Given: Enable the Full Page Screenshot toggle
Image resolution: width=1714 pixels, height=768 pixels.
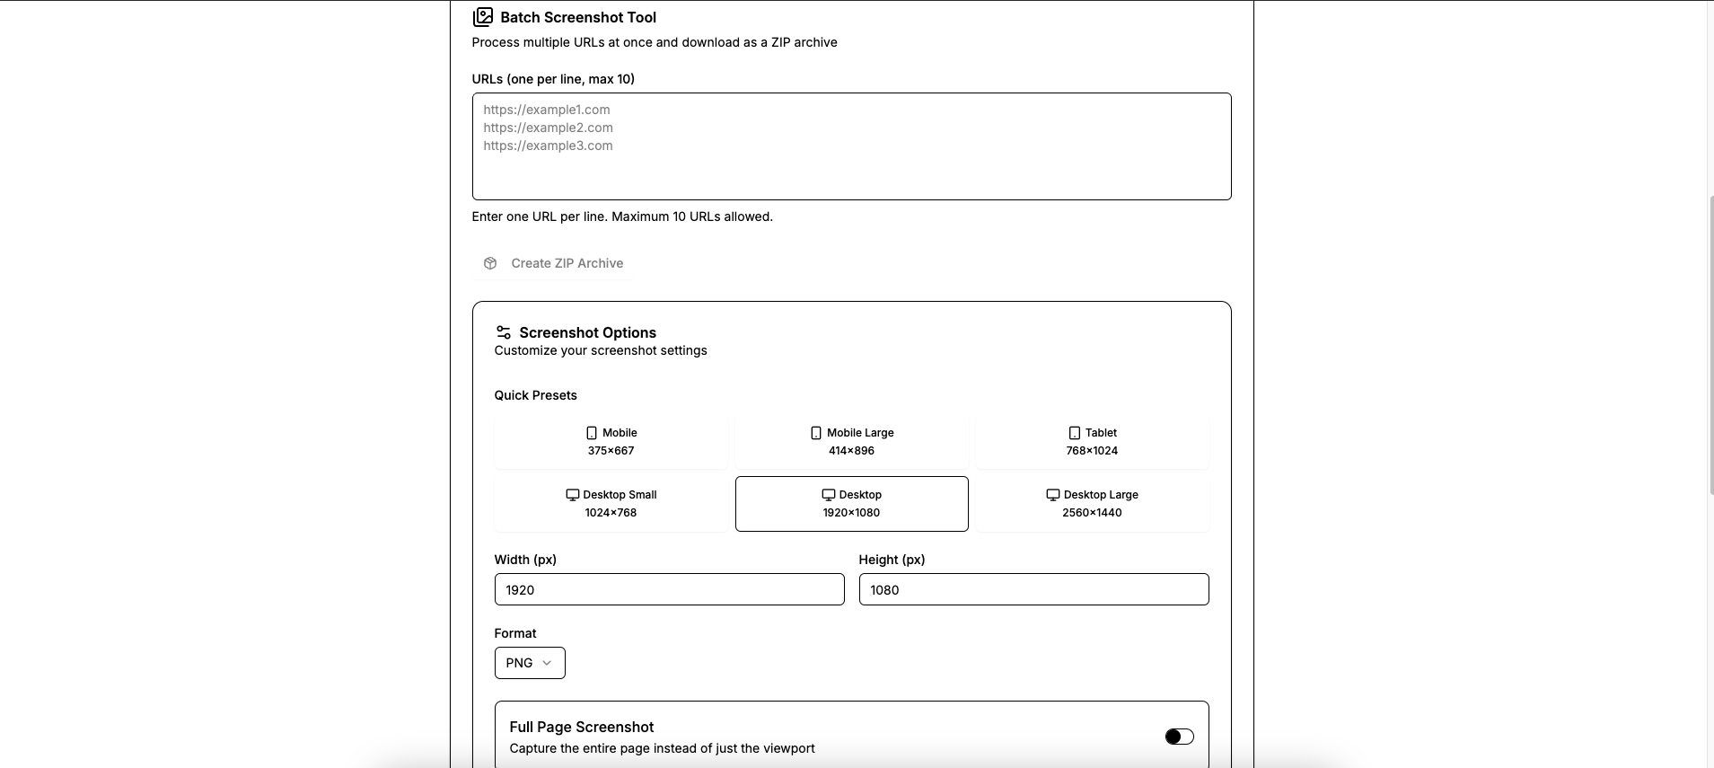Looking at the screenshot, I should (1179, 737).
